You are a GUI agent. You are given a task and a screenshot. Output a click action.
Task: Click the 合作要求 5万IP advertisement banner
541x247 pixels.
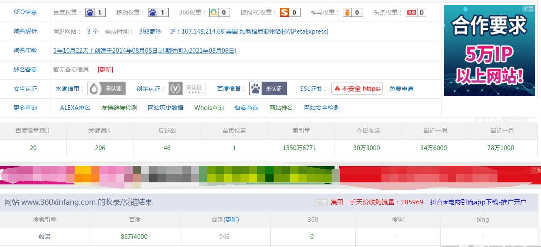click(x=489, y=50)
